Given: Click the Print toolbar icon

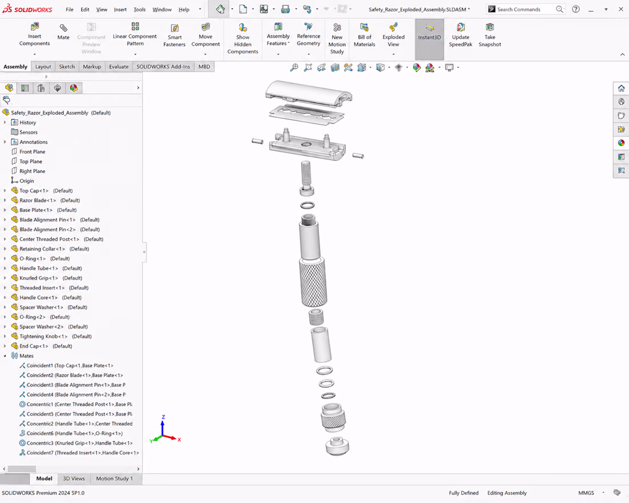Looking at the screenshot, I should tap(285, 9).
